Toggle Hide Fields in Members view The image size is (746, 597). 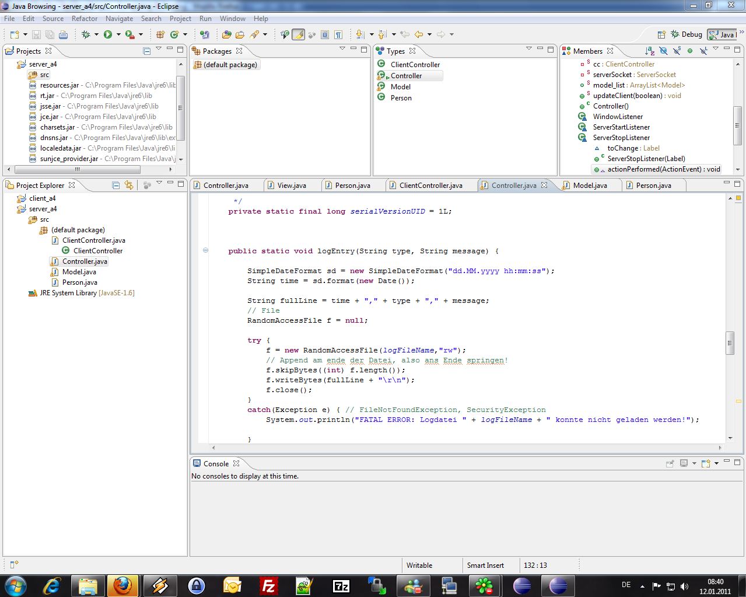pyautogui.click(x=663, y=51)
